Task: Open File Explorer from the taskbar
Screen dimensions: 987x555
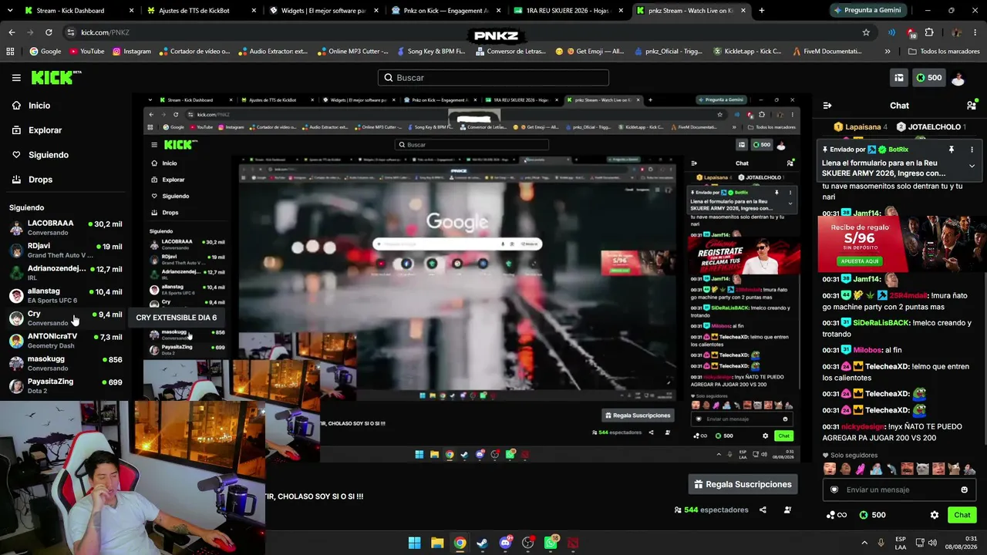Action: 437,543
